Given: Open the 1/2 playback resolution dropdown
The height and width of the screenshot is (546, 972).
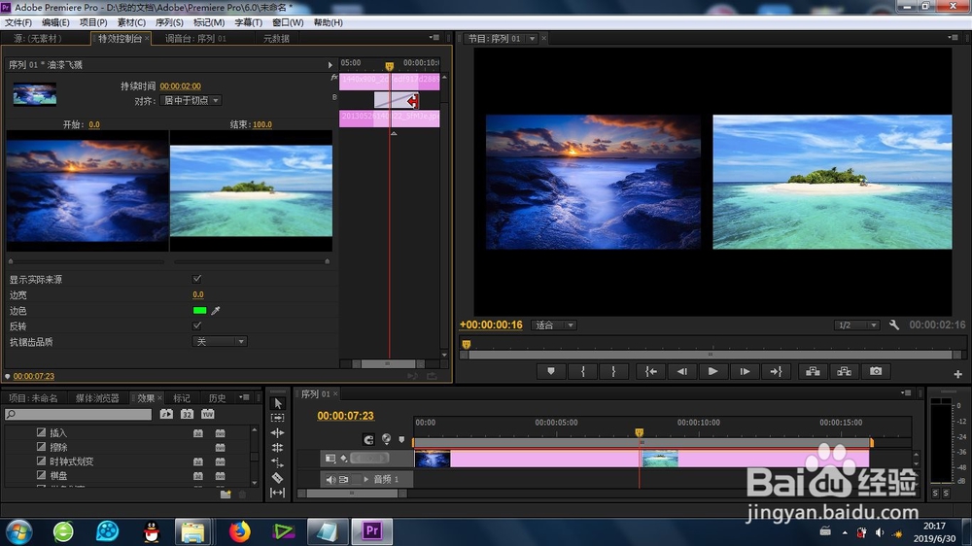Looking at the screenshot, I should [856, 324].
